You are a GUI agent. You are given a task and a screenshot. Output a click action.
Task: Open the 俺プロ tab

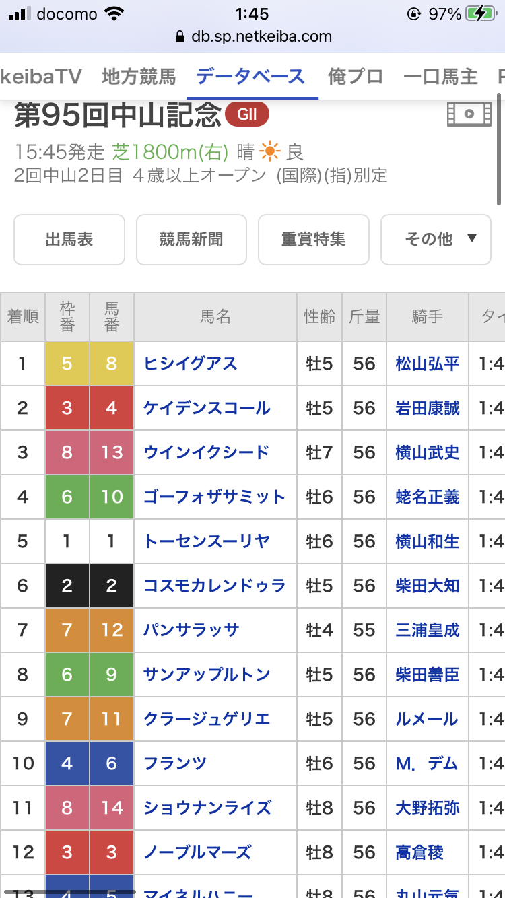click(x=356, y=77)
